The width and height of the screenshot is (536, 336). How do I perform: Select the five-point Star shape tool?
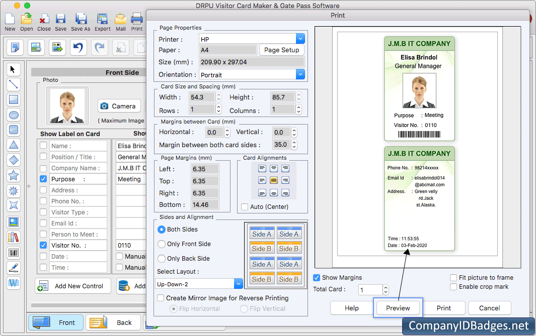(13, 175)
